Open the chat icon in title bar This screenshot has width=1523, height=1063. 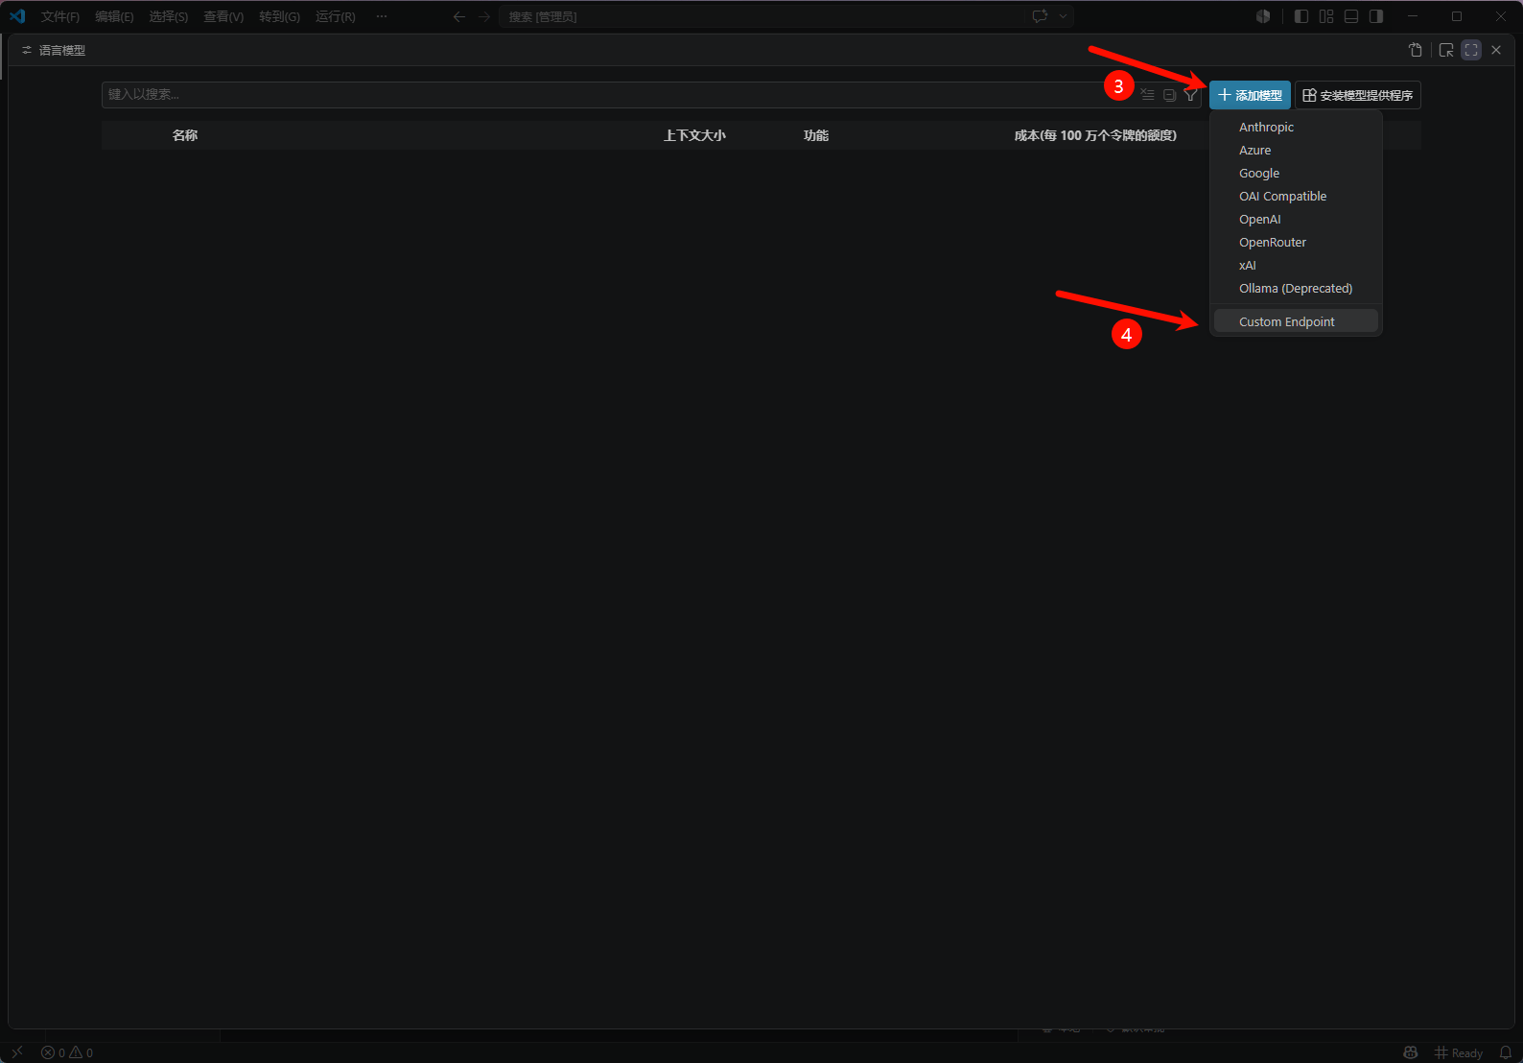[1040, 16]
